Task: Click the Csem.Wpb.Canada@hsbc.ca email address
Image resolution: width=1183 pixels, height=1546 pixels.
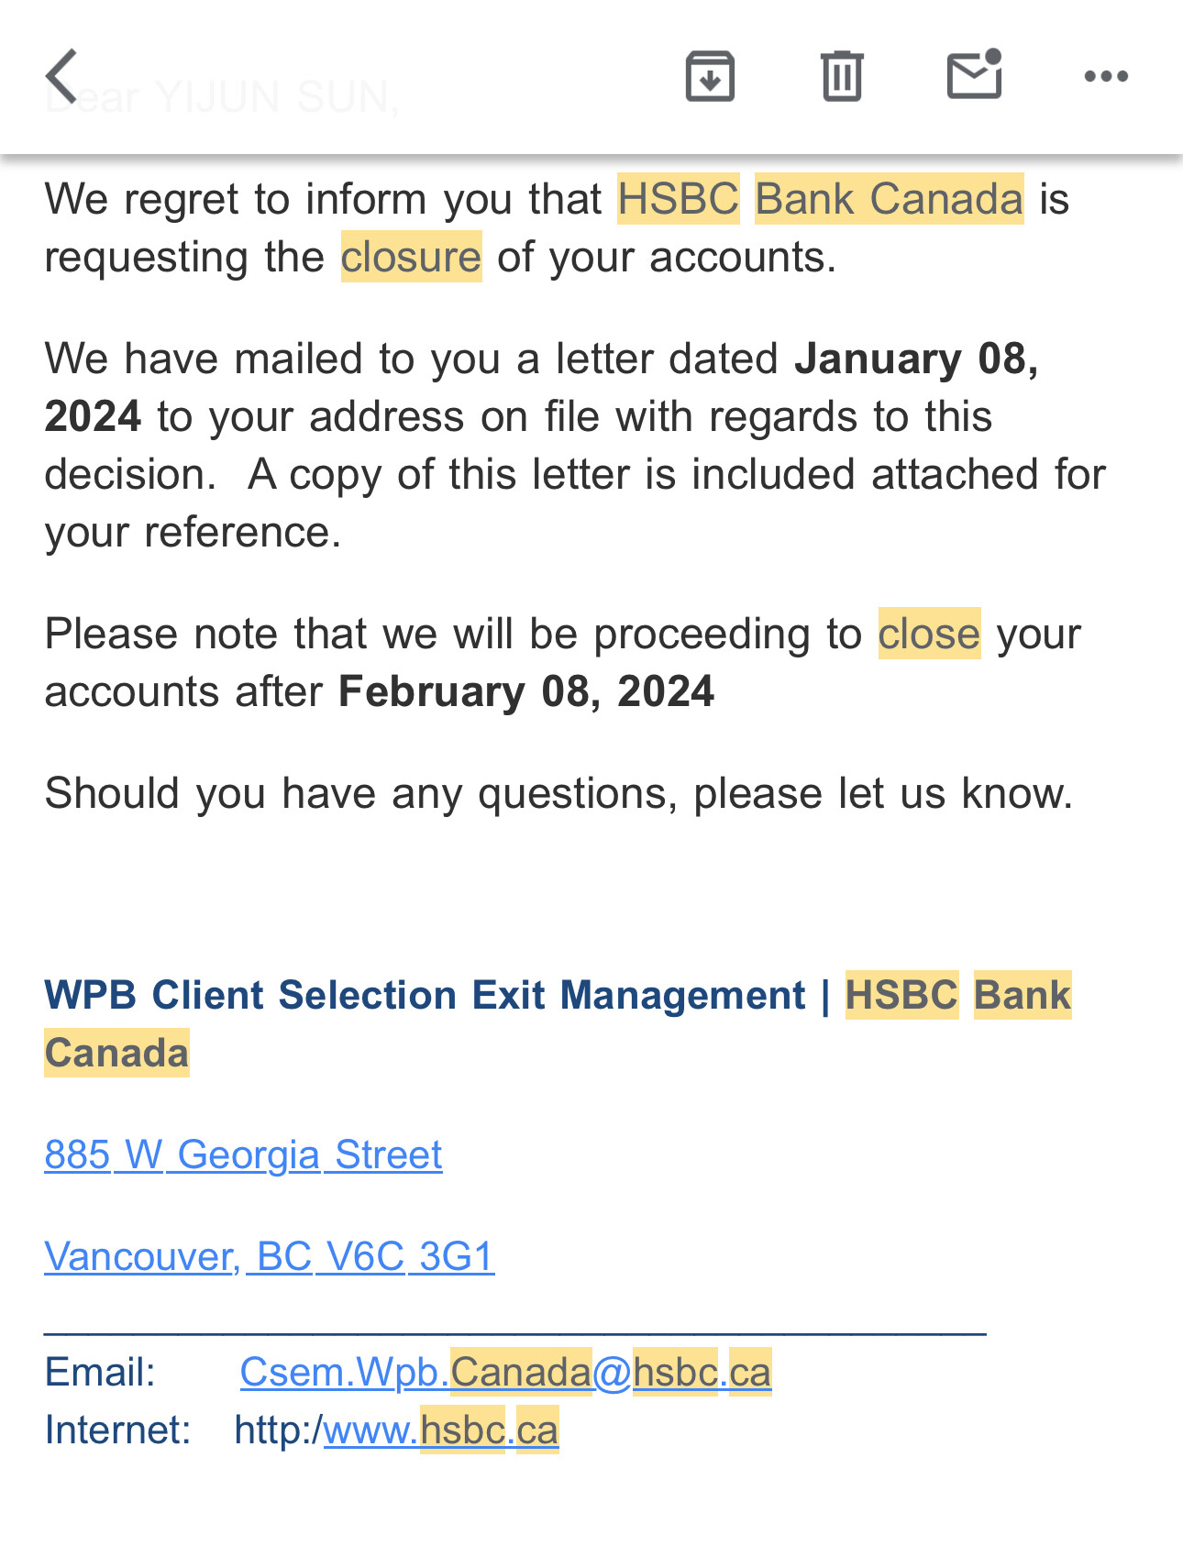Action: (x=505, y=1372)
